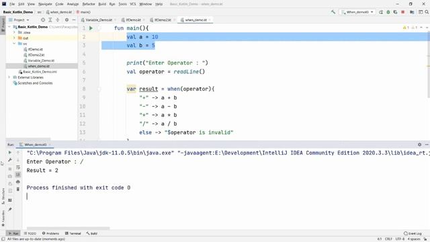Open the File menu
430x242 pixels.
12,4
